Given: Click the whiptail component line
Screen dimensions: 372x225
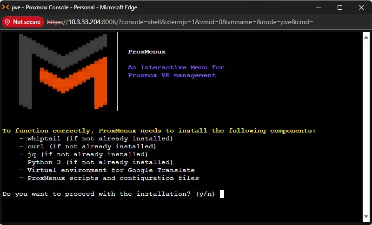Looking at the screenshot, I should 100,139.
